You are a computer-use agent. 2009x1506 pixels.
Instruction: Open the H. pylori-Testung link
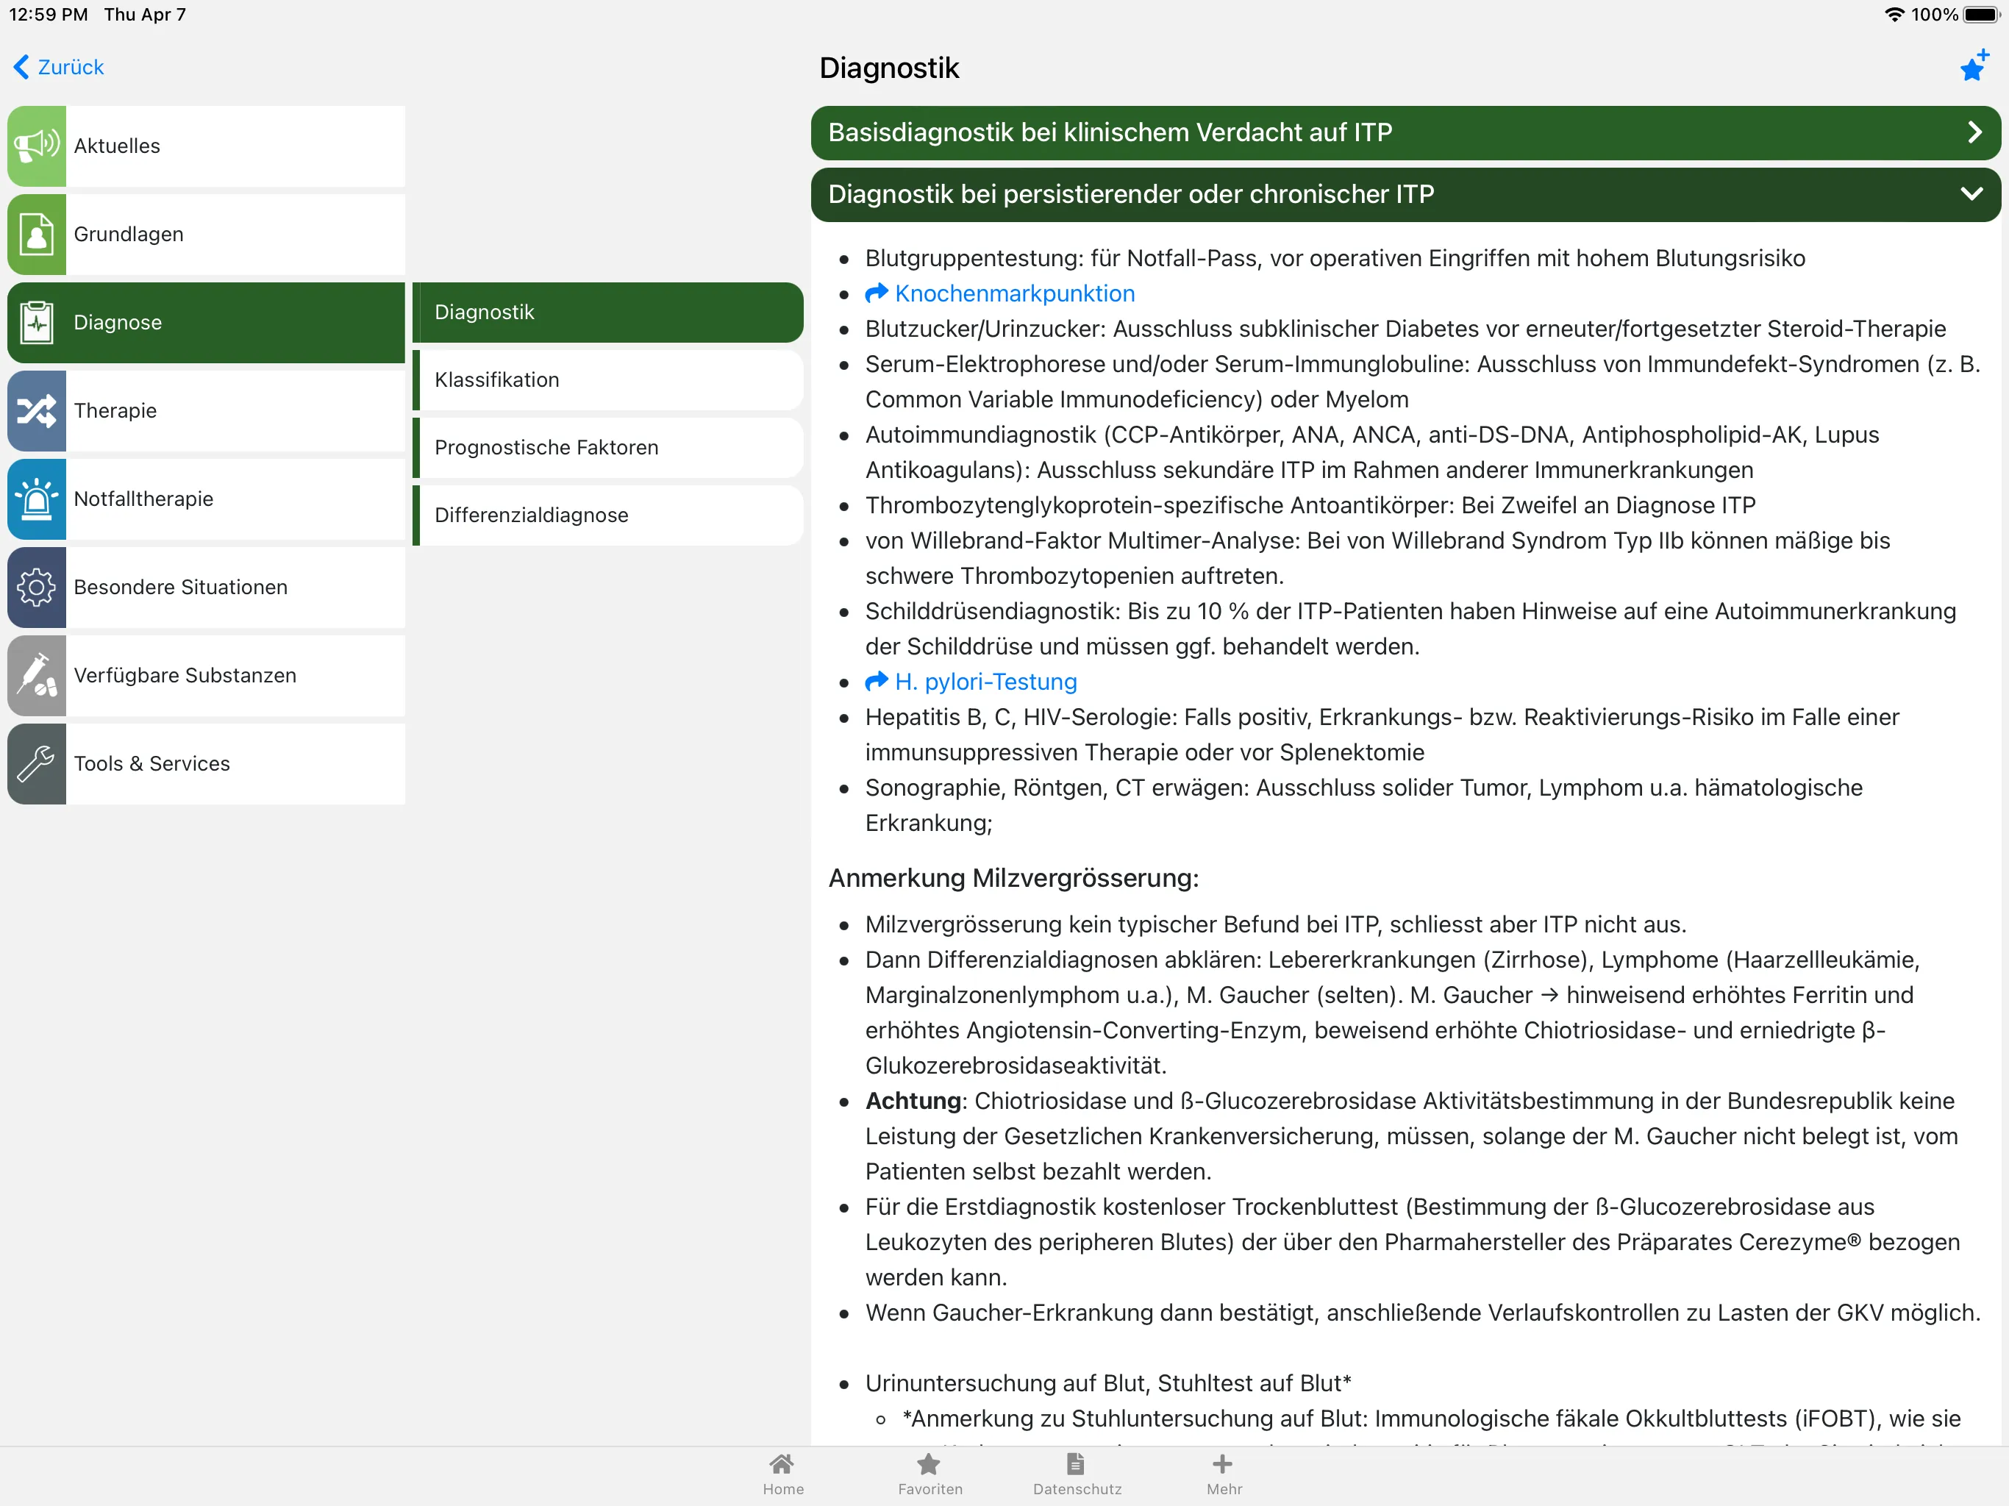[984, 682]
